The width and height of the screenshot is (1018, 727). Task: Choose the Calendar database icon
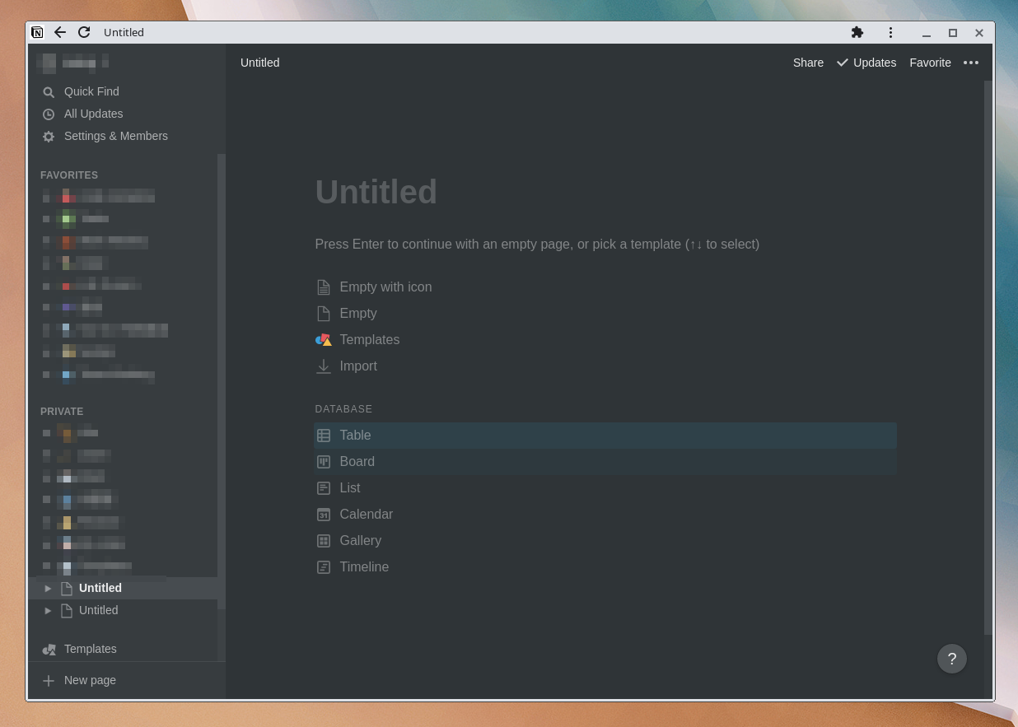pos(324,515)
